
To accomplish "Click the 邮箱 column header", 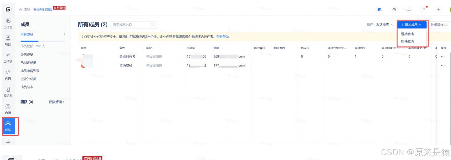I will (216, 48).
